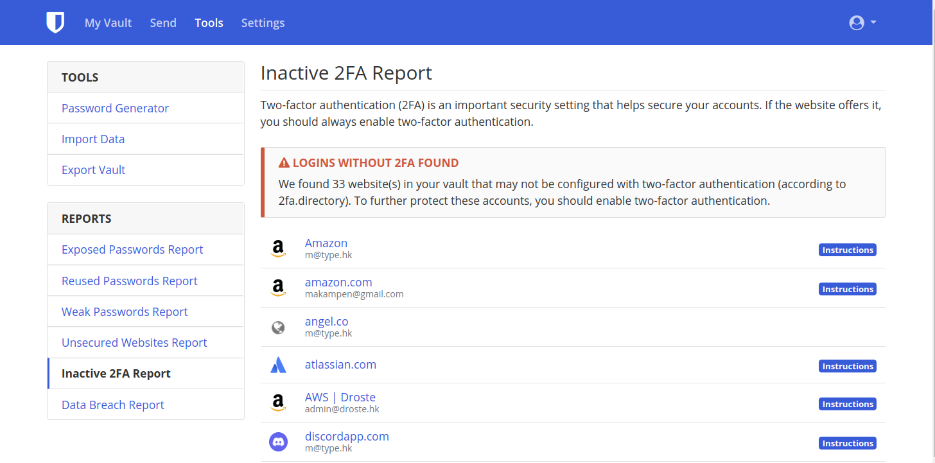Click the Atlassian logo icon
Screen dimensions: 935x463
coord(278,365)
